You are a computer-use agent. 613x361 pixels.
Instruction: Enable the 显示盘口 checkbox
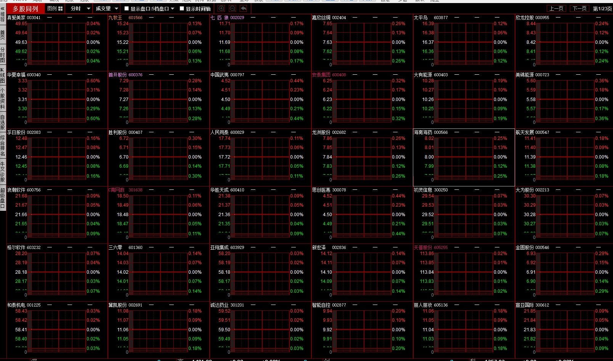[x=127, y=8]
